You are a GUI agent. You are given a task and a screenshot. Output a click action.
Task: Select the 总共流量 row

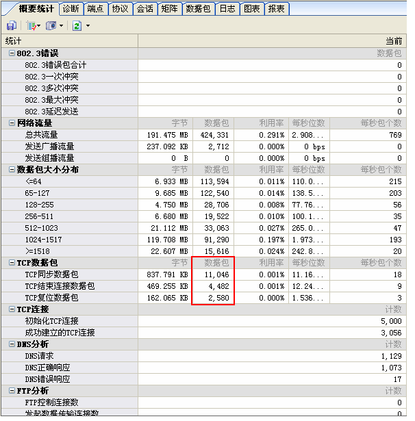203,135
